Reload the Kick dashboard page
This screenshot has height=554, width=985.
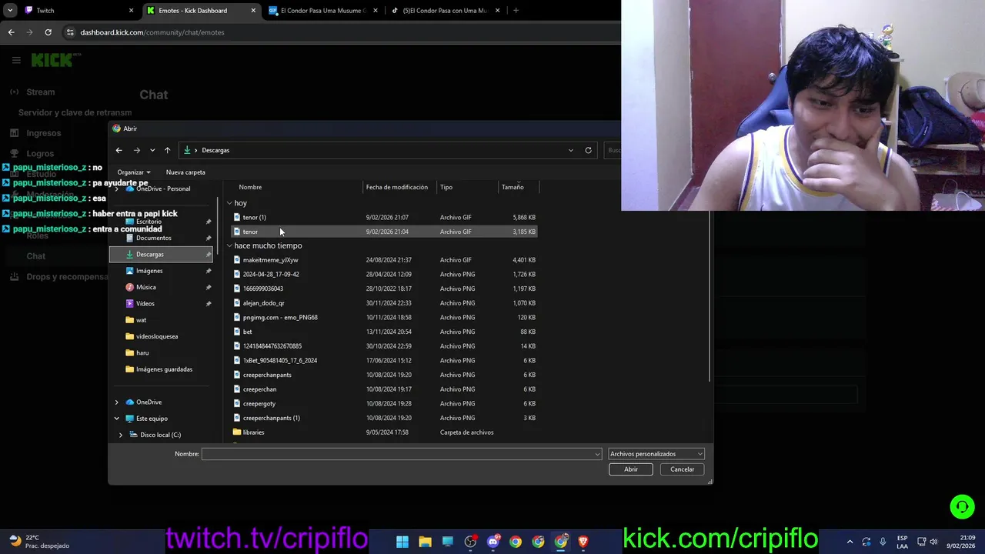(48, 32)
